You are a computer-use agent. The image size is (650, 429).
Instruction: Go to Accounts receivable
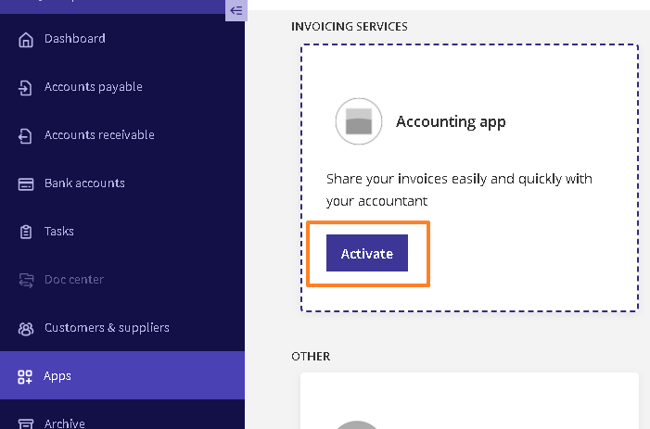[x=122, y=134]
